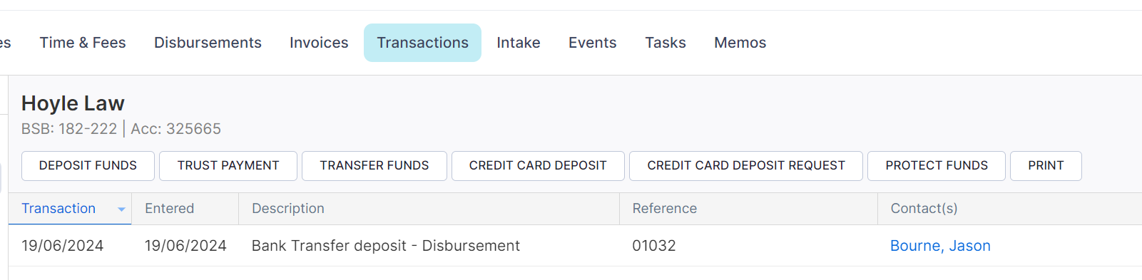This screenshot has height=280, width=1142.
Task: Switch to the Disbursements tab
Action: coord(208,43)
